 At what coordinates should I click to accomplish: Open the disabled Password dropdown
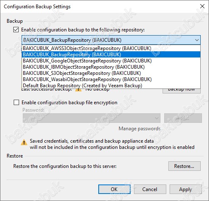pos(92,118)
